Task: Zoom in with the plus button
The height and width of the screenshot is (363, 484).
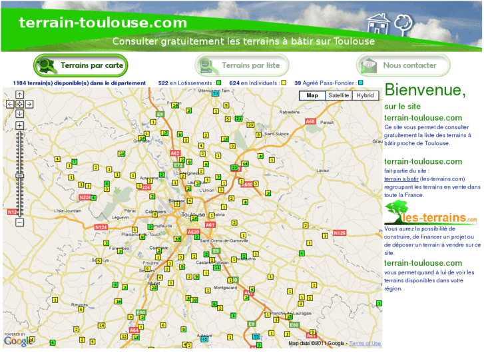Action: point(19,125)
